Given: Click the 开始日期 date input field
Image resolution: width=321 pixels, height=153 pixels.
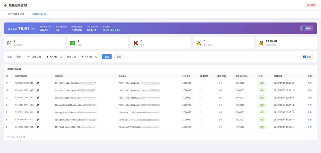Looking at the screenshot, I should click(54, 57).
